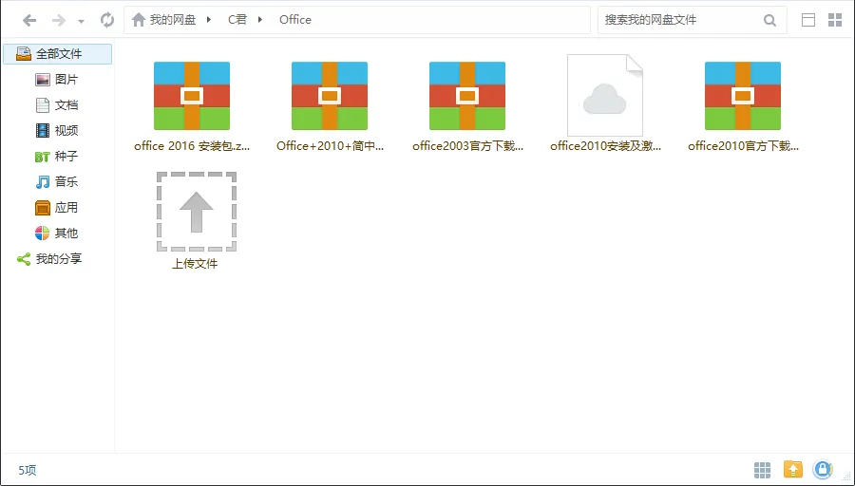Navigate to C君 folder in breadcrumb
The image size is (855, 486).
237,20
